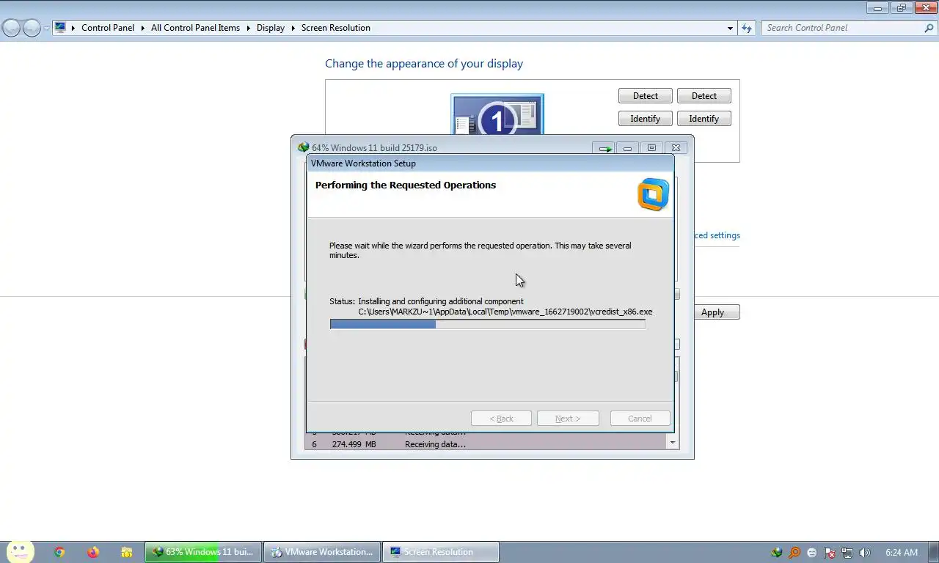939x563 pixels.
Task: Click the round gray tray icon
Action: [x=812, y=553]
